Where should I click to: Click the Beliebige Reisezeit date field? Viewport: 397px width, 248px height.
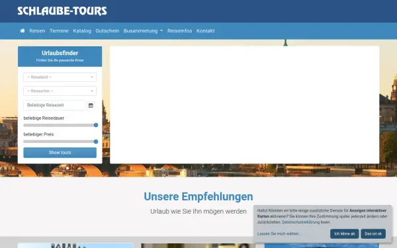click(55, 105)
